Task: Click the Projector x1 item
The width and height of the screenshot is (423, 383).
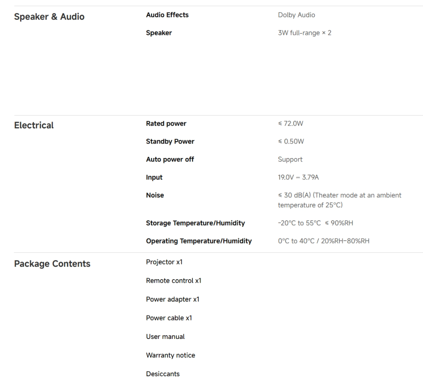Action: pos(164,263)
